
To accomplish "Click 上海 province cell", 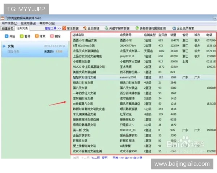I will [185, 62].
